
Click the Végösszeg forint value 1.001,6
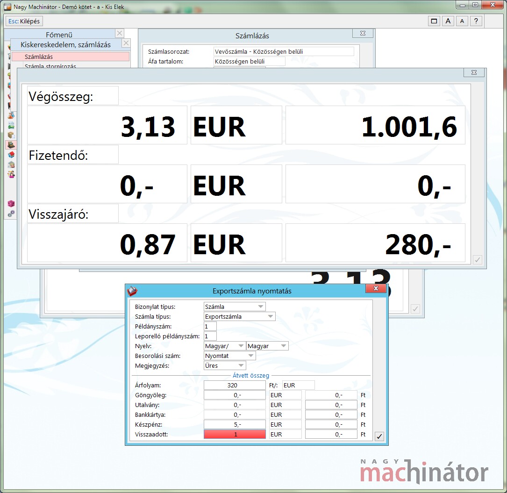click(375, 125)
